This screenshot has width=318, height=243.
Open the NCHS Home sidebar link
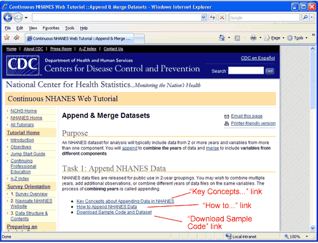24,111
